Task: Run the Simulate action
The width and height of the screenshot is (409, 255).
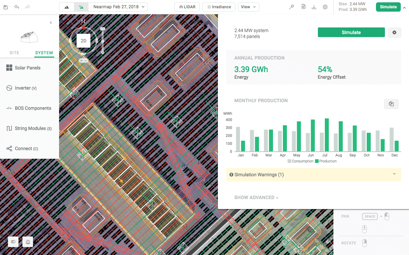Action: [x=351, y=32]
